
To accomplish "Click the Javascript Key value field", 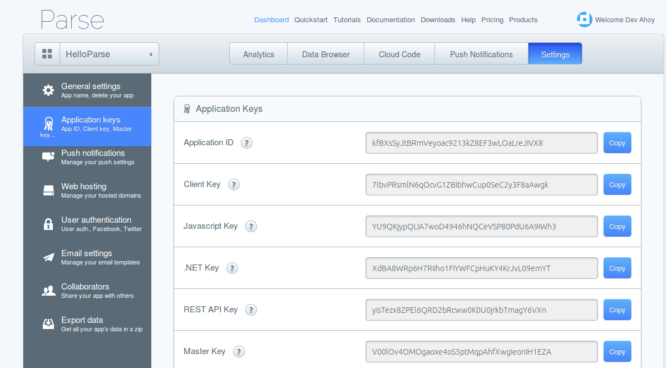I will click(482, 226).
